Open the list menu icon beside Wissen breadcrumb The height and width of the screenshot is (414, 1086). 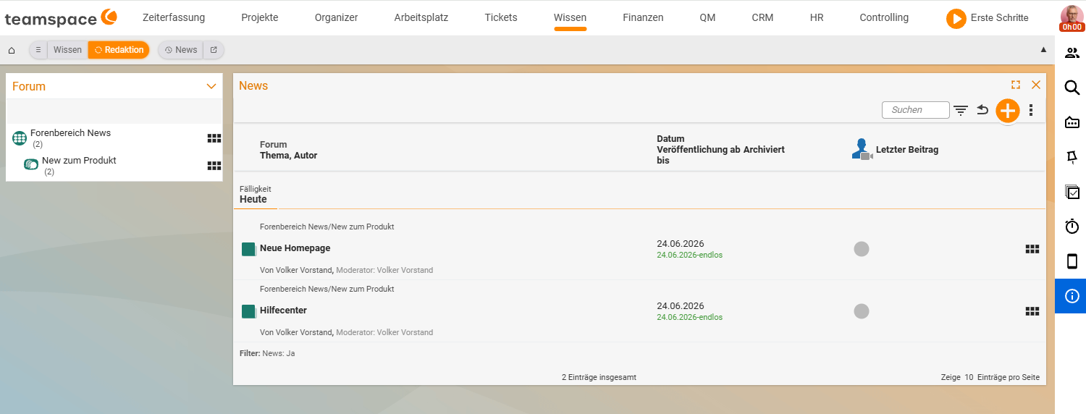(38, 50)
